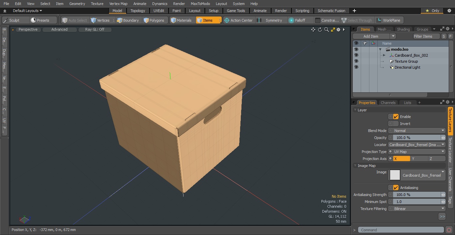Screen dimensions: 455x235
Task: Click the viewport axis gizmo icon
Action: click(x=25, y=219)
